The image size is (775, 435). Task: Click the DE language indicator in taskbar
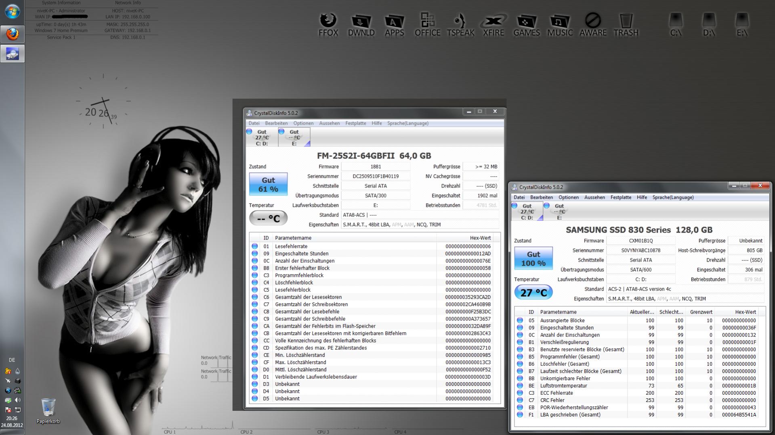point(12,360)
